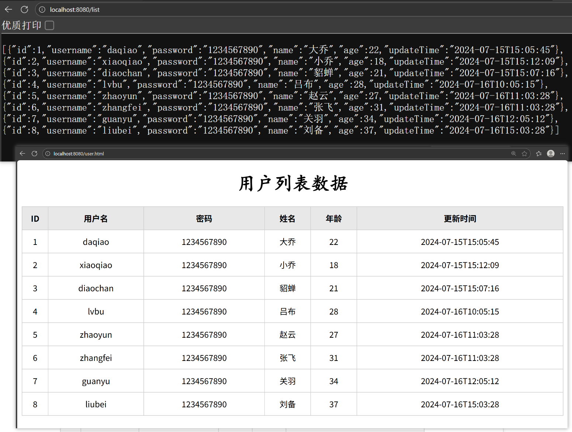Select the 刘备 name cell
The width and height of the screenshot is (572, 432).
point(288,404)
